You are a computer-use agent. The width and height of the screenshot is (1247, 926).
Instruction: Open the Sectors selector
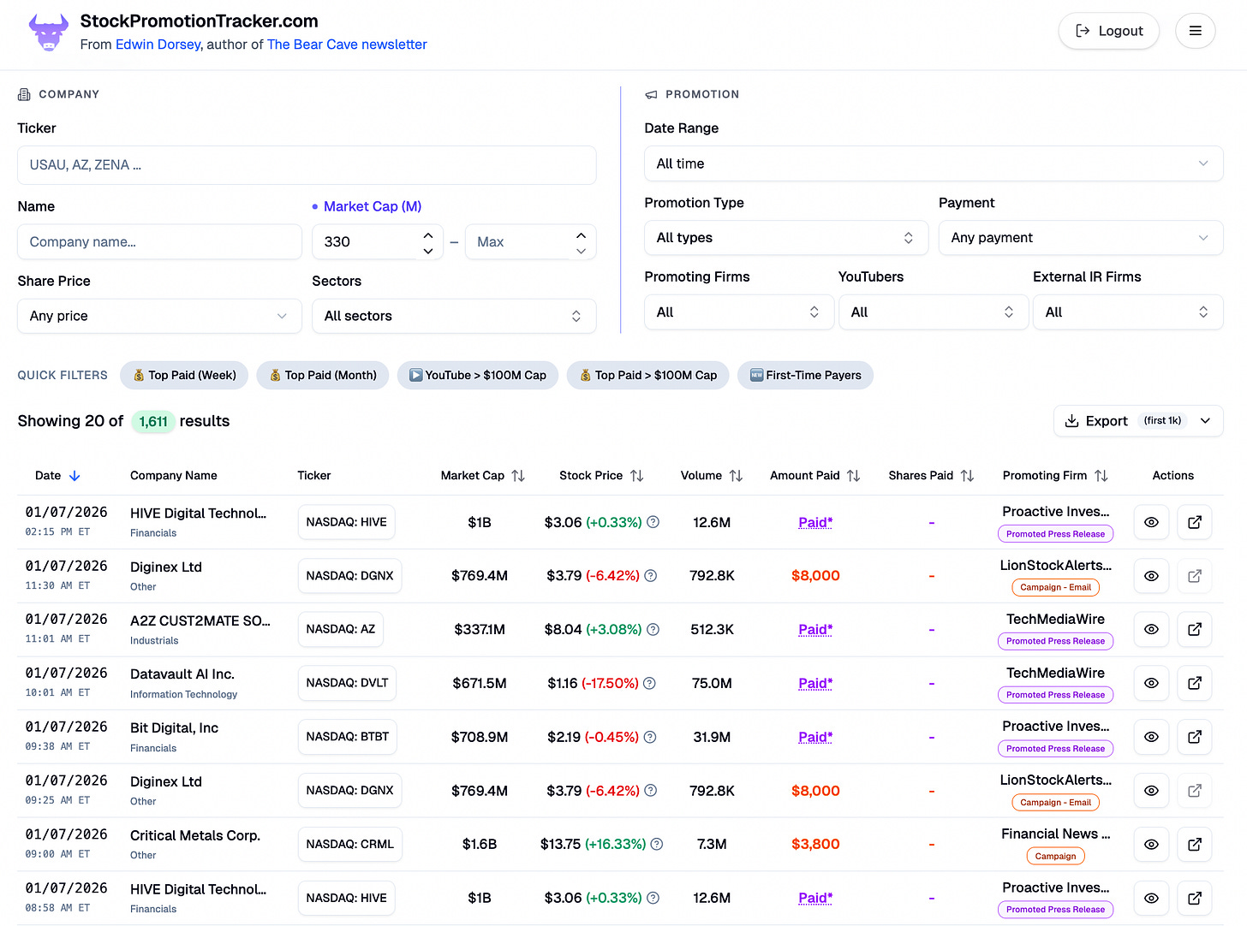(454, 316)
